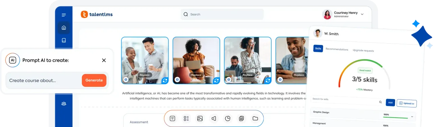Click pie chart icon in bottom toolbar
The image size is (433, 127).
[x=228, y=119]
